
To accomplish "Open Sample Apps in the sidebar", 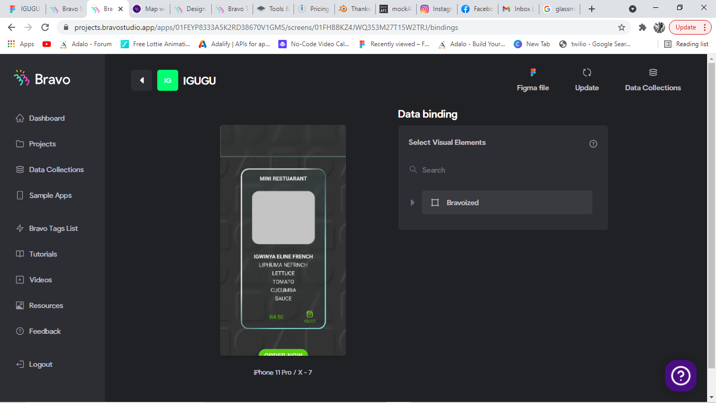I will pos(44,195).
